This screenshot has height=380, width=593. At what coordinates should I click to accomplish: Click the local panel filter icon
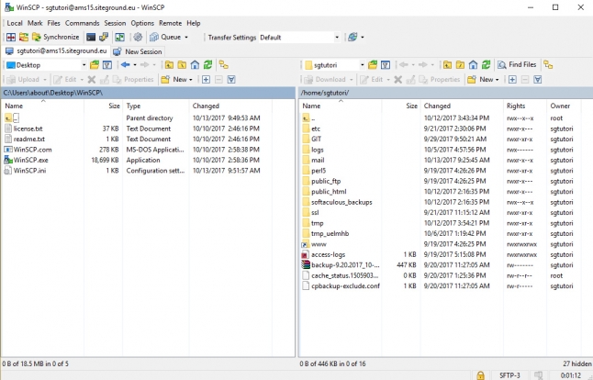(107, 65)
